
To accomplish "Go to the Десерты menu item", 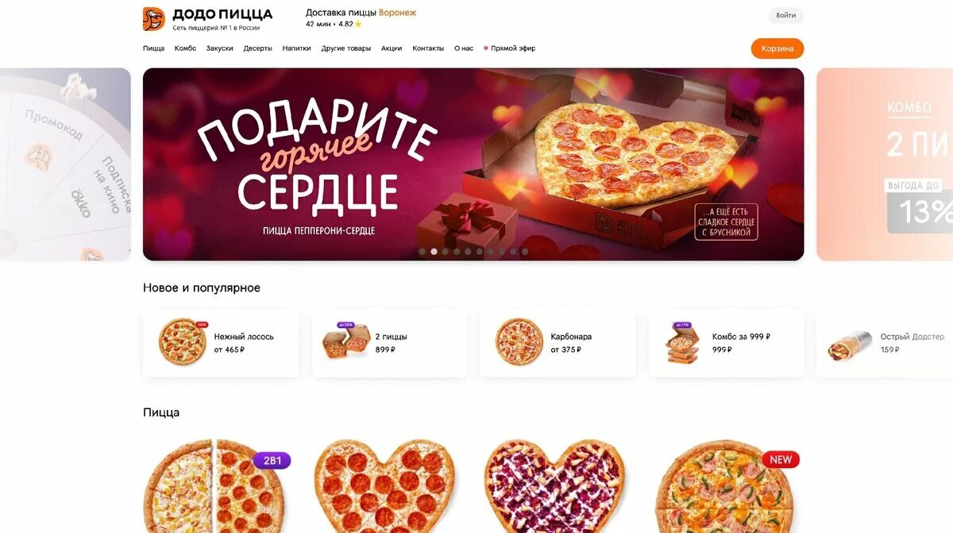I will coord(257,48).
